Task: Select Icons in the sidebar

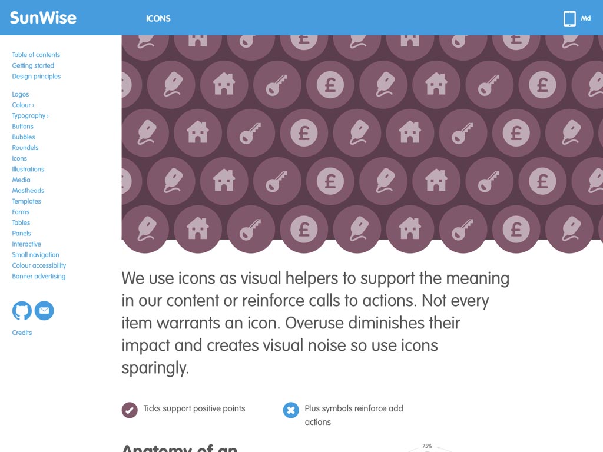Action: (19, 158)
